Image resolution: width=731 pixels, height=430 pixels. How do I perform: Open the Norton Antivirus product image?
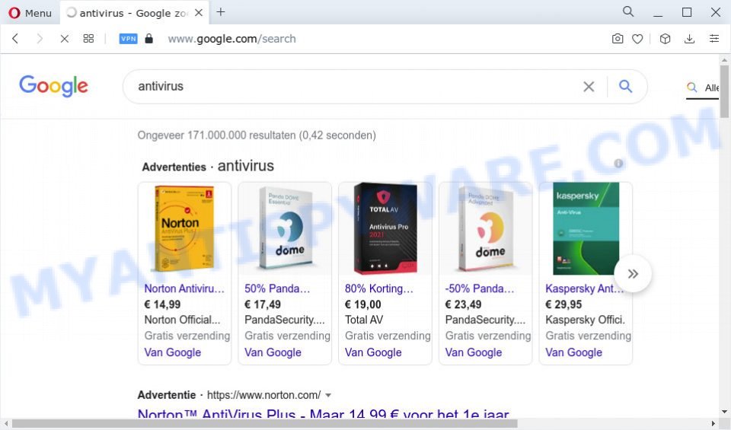point(184,228)
